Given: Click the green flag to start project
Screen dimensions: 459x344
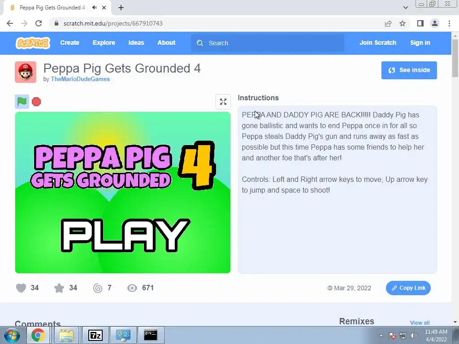Looking at the screenshot, I should (x=22, y=102).
